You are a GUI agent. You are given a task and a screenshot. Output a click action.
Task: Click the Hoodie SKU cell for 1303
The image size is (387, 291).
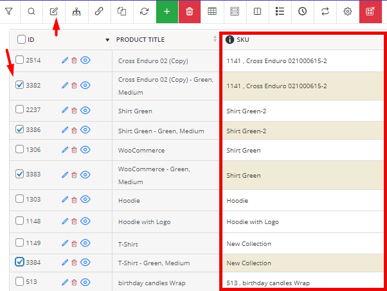pyautogui.click(x=303, y=200)
